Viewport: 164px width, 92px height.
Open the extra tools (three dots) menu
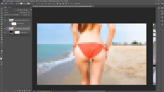pos(2,55)
